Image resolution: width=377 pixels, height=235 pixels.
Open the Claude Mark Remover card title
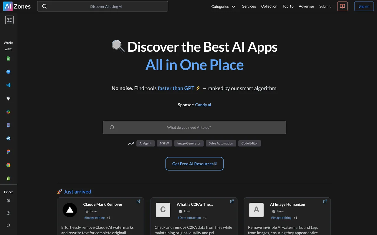103,204
